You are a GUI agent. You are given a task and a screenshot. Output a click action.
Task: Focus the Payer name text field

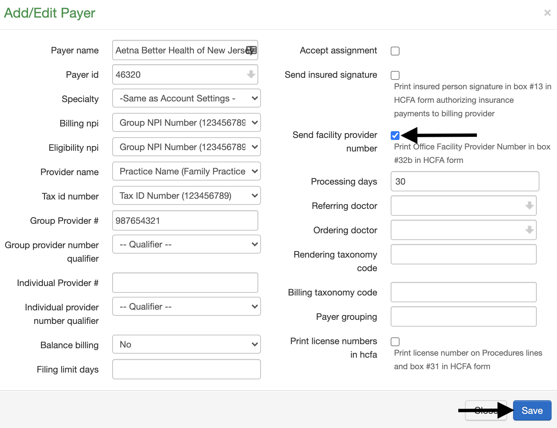point(185,50)
